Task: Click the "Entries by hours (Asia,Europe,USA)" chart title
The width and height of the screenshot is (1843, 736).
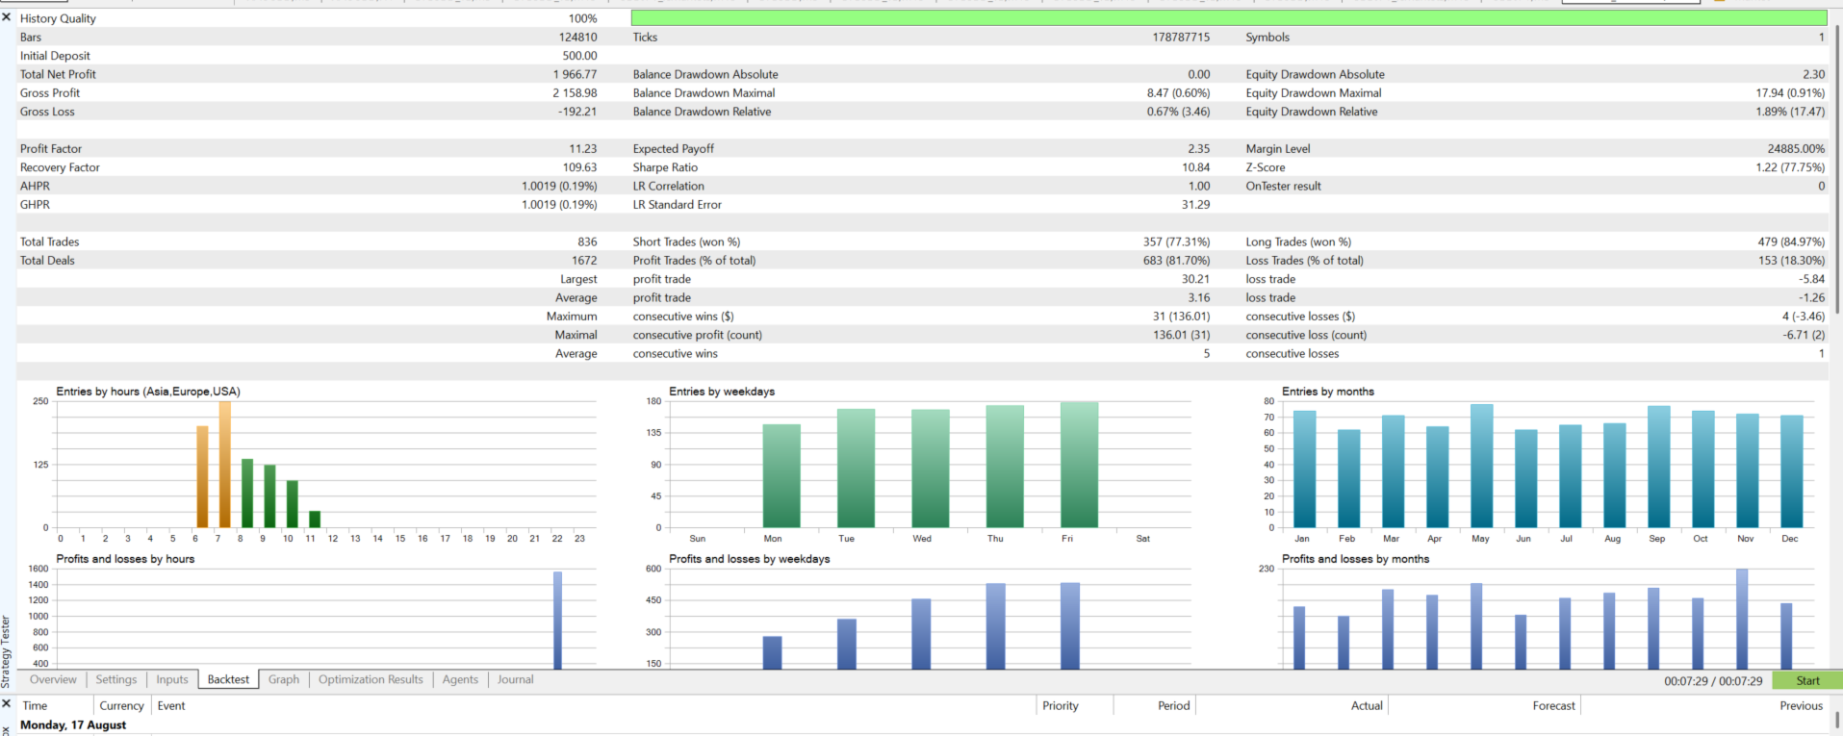Action: (x=148, y=392)
